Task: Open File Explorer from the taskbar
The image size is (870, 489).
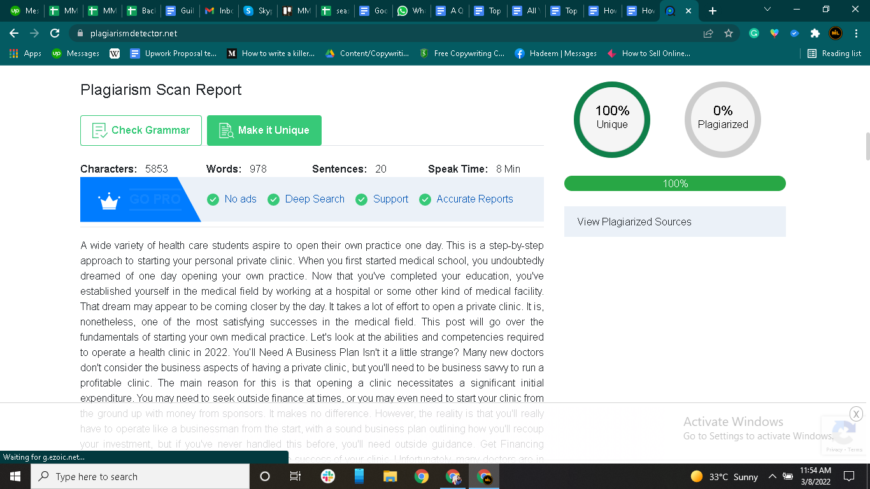Action: pyautogui.click(x=390, y=476)
